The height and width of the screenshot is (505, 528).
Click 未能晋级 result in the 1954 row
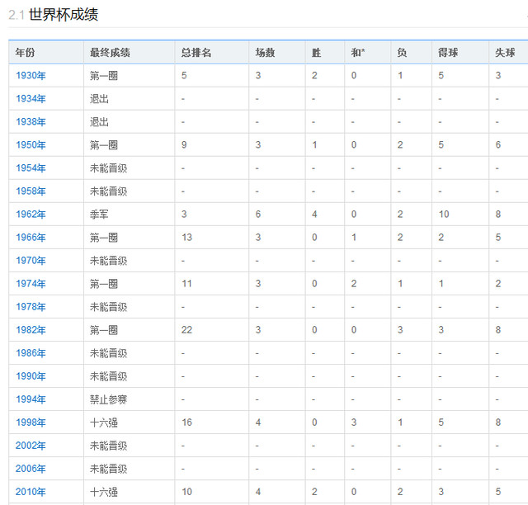[x=108, y=168]
